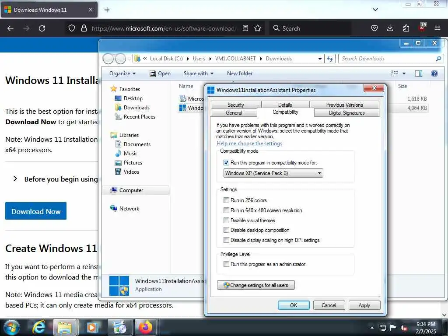Click the Firefox URL address field
The width and height of the screenshot is (448, 336).
click(x=163, y=28)
